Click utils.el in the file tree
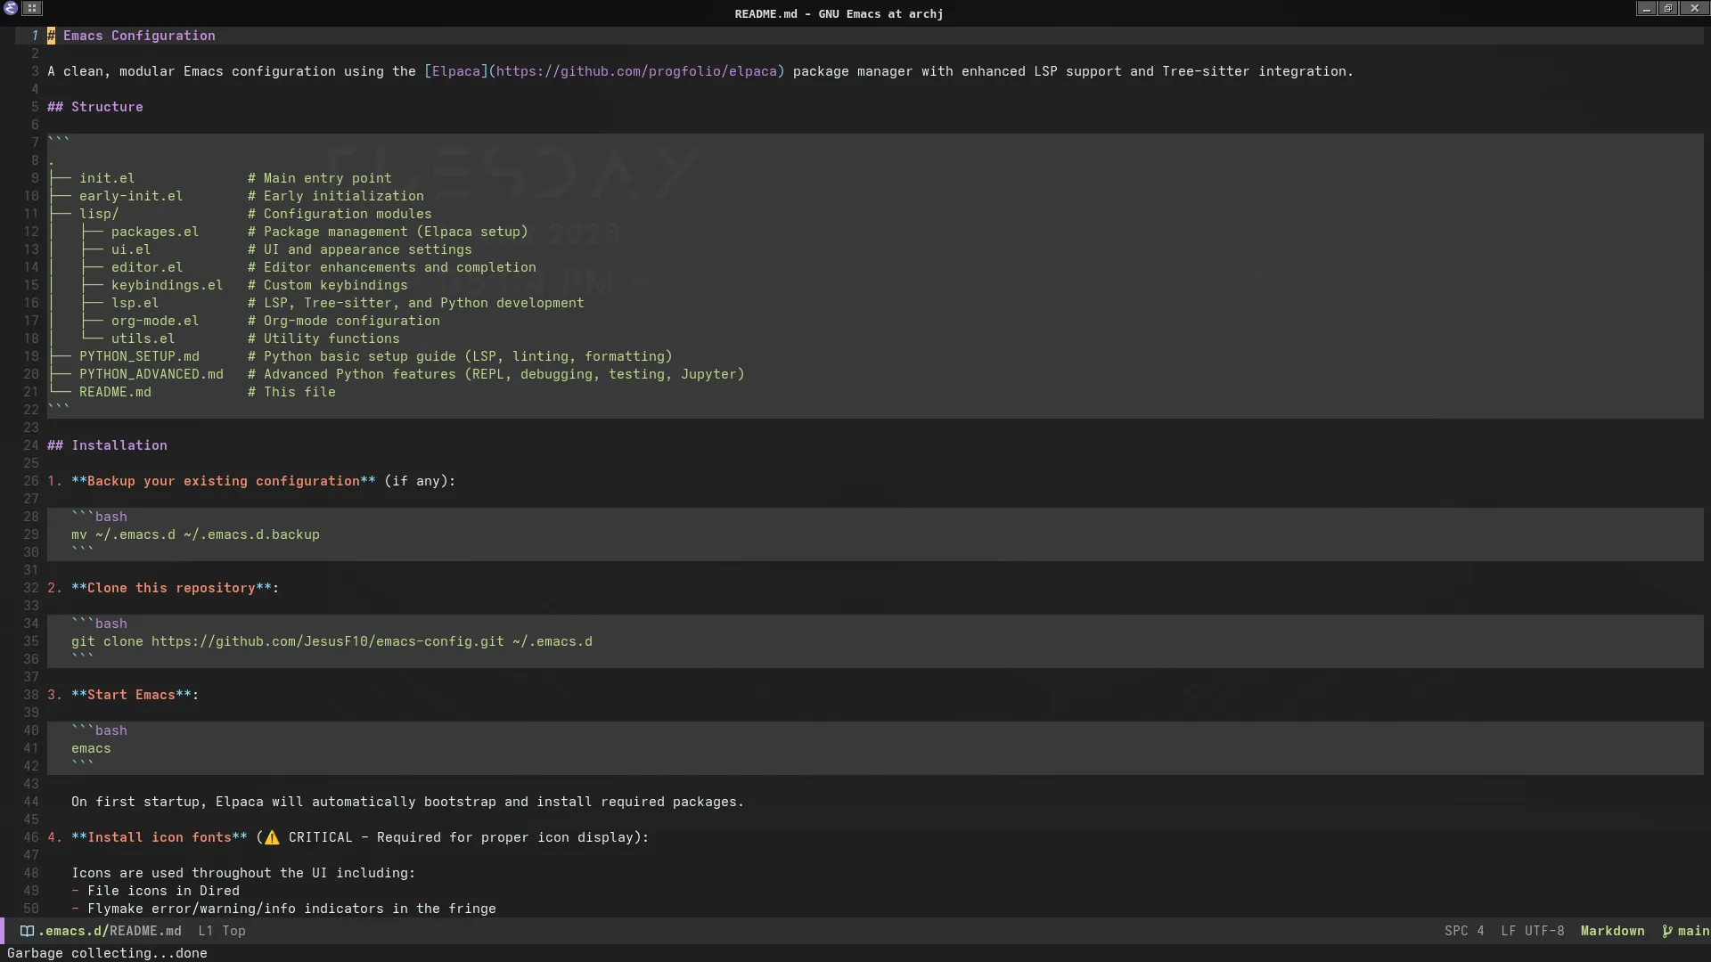This screenshot has height=962, width=1711. pos(143,338)
